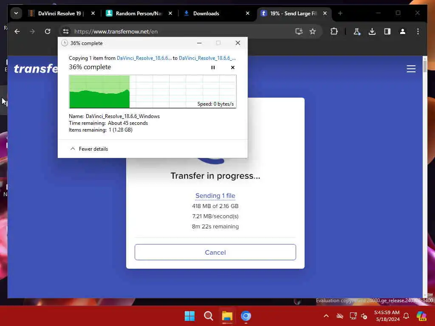This screenshot has width=435, height=326.
Task: Open the Chrome Labs flask icon
Action: point(357,31)
